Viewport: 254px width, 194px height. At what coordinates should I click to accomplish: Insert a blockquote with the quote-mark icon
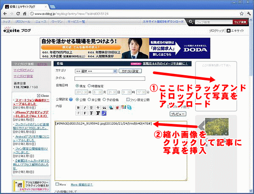[104, 107]
